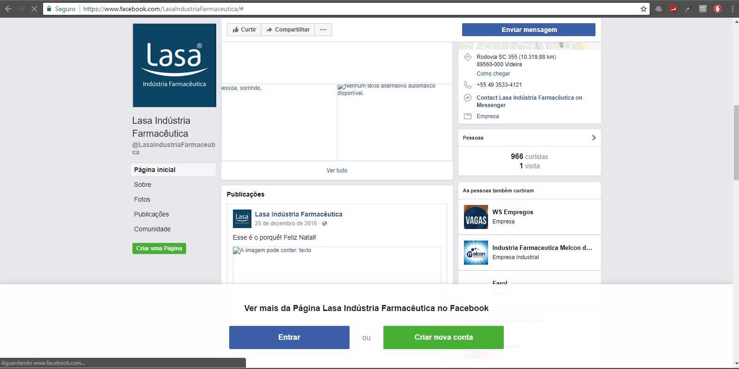739x369 pixels.
Task: Click the Empresa category icon
Action: [x=468, y=116]
